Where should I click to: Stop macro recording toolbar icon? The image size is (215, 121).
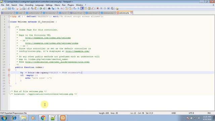(x=101, y=8)
